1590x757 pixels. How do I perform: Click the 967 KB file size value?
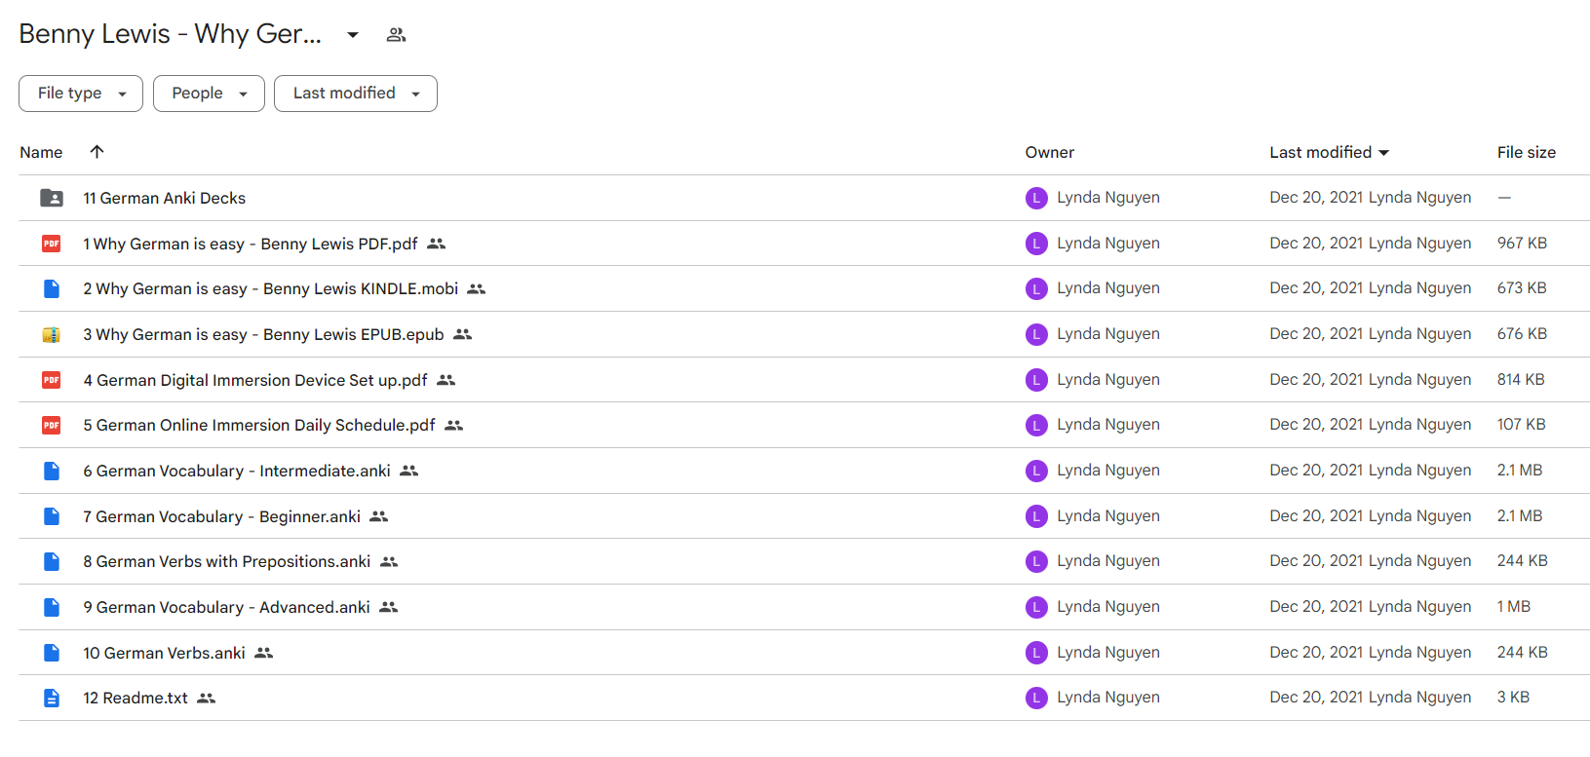click(x=1522, y=244)
